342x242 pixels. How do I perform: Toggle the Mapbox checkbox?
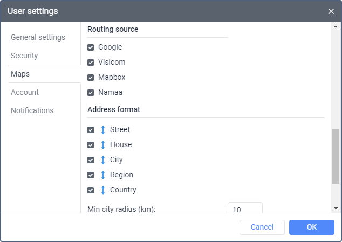[x=91, y=78]
